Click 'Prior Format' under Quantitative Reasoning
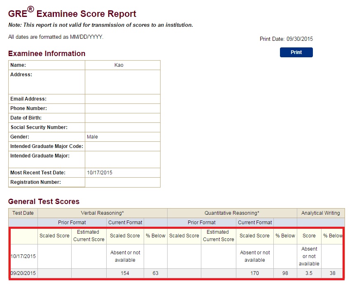Screen dimensions: 352x284 202,223
